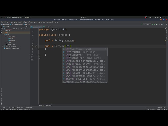This screenshot has width=168, height=126.
Task: Toggle the Structure side tab
Action: coord(1,92)
